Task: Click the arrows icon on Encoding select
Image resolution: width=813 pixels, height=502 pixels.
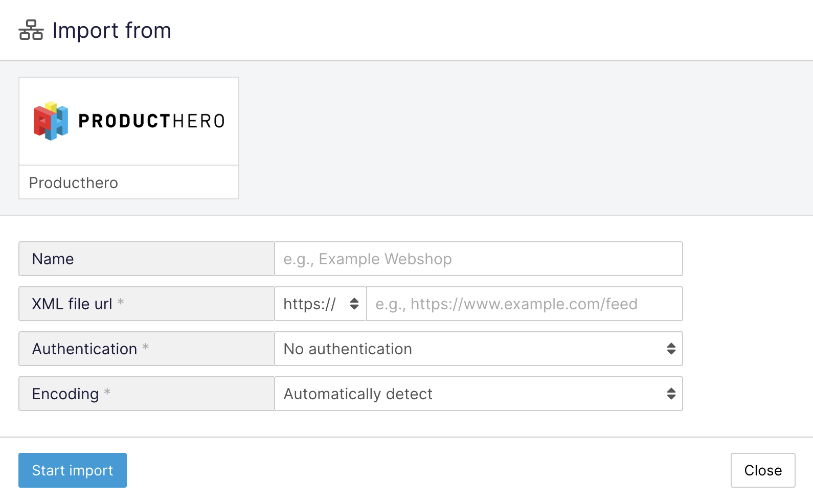Action: tap(671, 394)
